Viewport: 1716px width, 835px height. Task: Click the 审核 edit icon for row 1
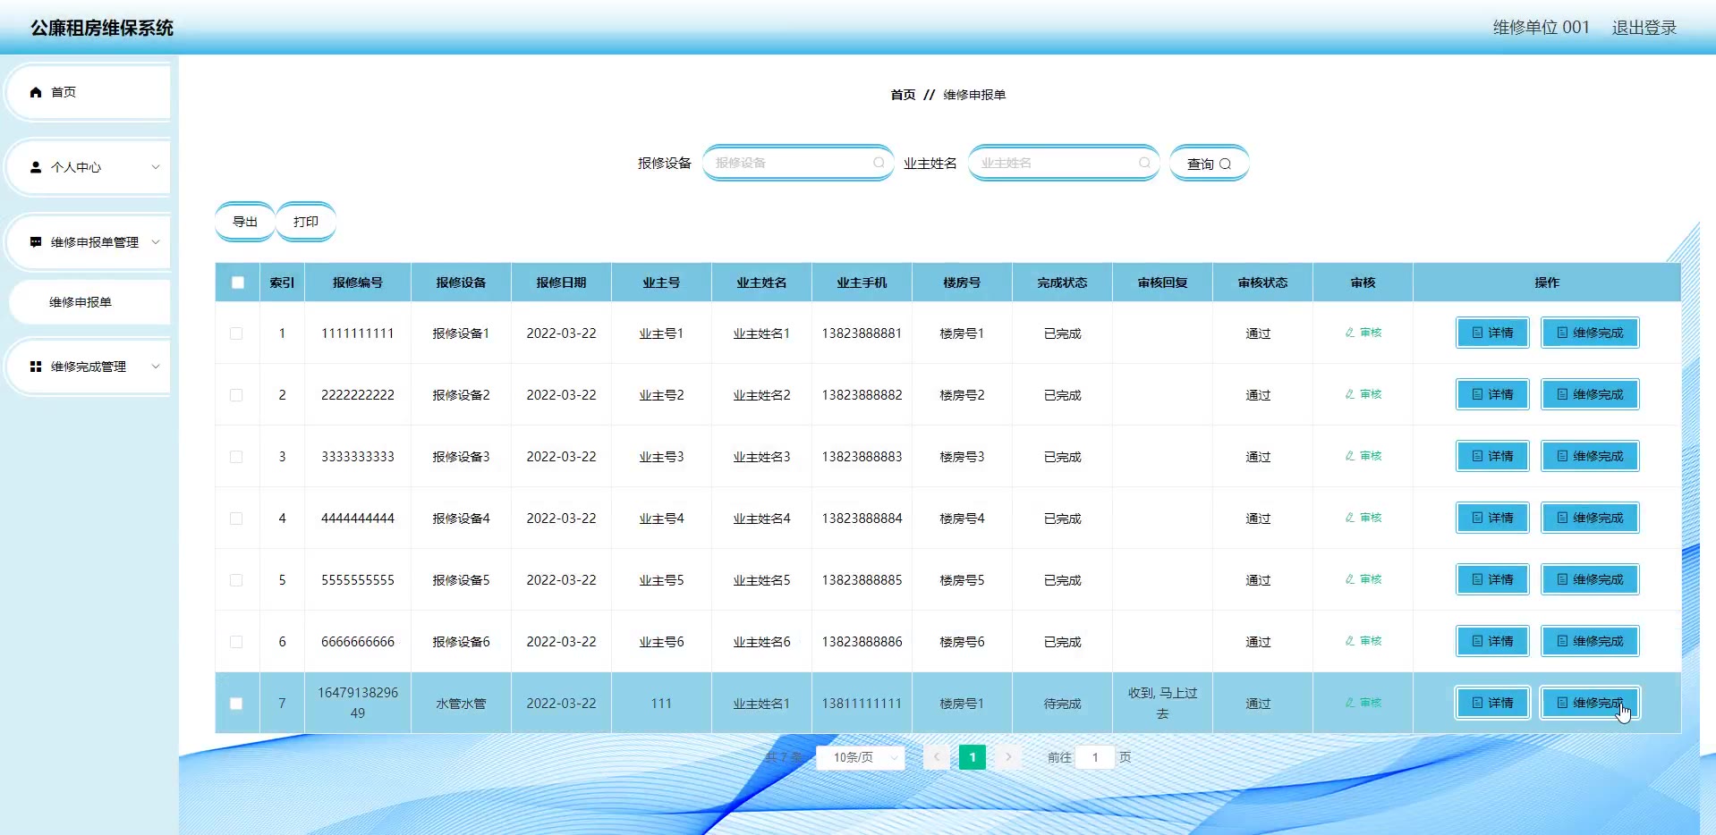click(1350, 333)
